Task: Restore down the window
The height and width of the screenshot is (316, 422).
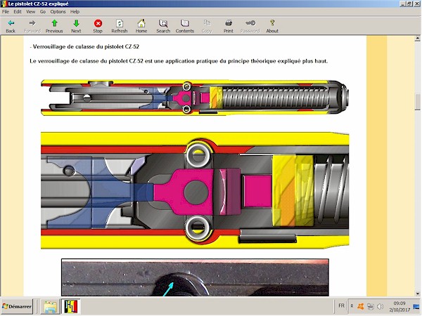Action: click(409, 4)
